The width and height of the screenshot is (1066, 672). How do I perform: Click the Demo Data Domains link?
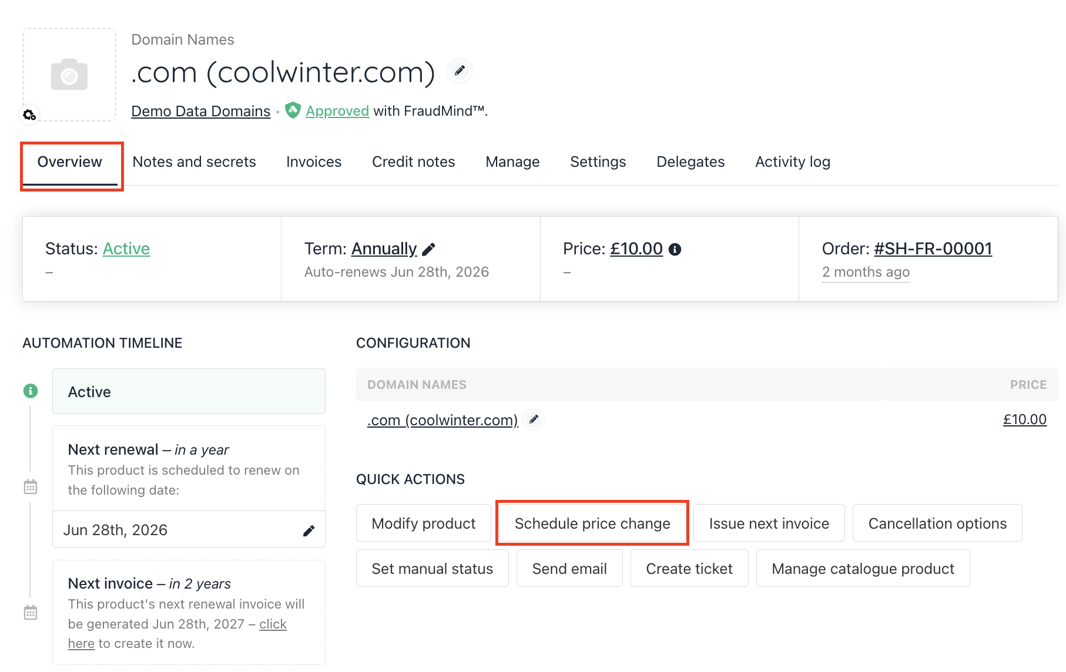[200, 111]
